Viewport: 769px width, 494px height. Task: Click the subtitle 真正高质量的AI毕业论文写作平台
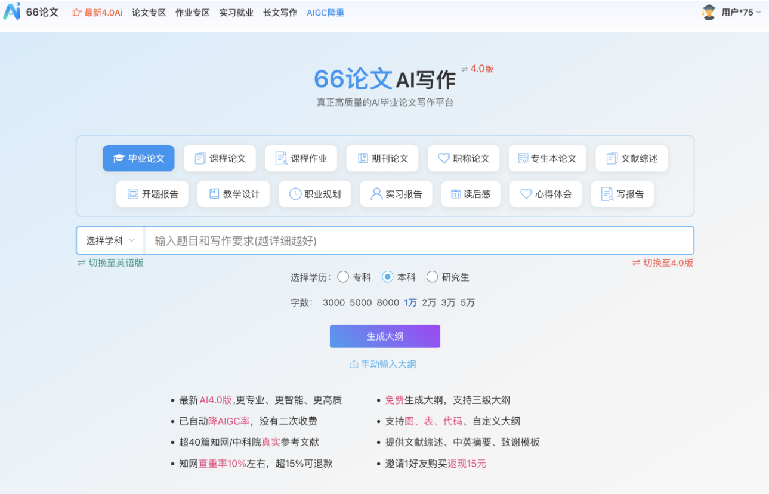coord(385,103)
